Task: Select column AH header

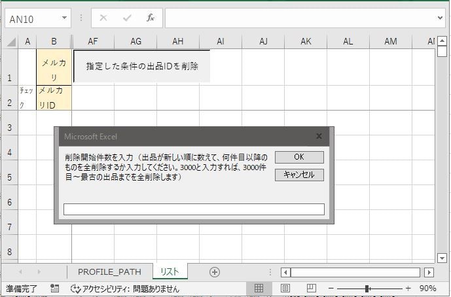Action: point(178,42)
